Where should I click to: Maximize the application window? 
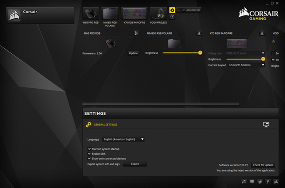272,3
